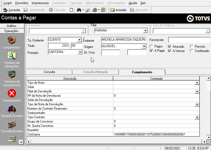Click the Título number field with 2323

pyautogui.click(x=59, y=46)
